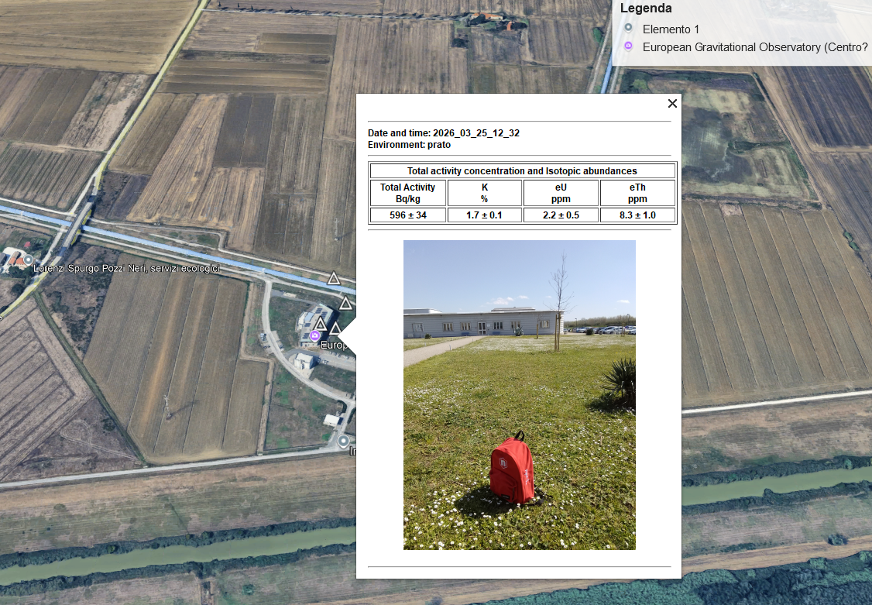
Task: Click the 2.2 ± 0.5 eU value cell
Action: [561, 215]
